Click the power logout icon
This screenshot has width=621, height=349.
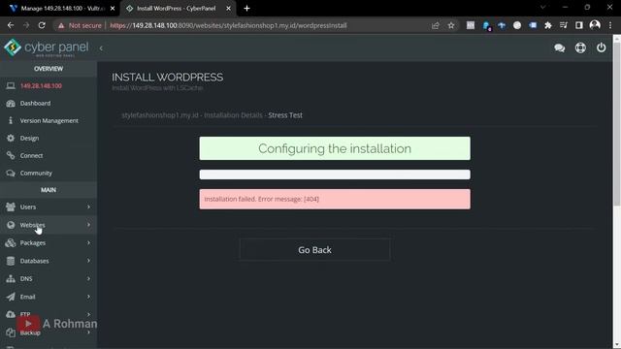pos(601,48)
